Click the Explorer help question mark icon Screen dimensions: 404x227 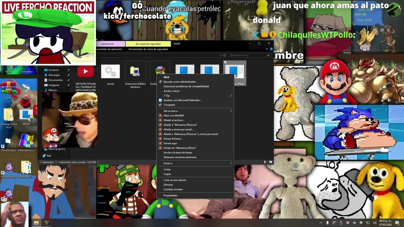click(271, 49)
